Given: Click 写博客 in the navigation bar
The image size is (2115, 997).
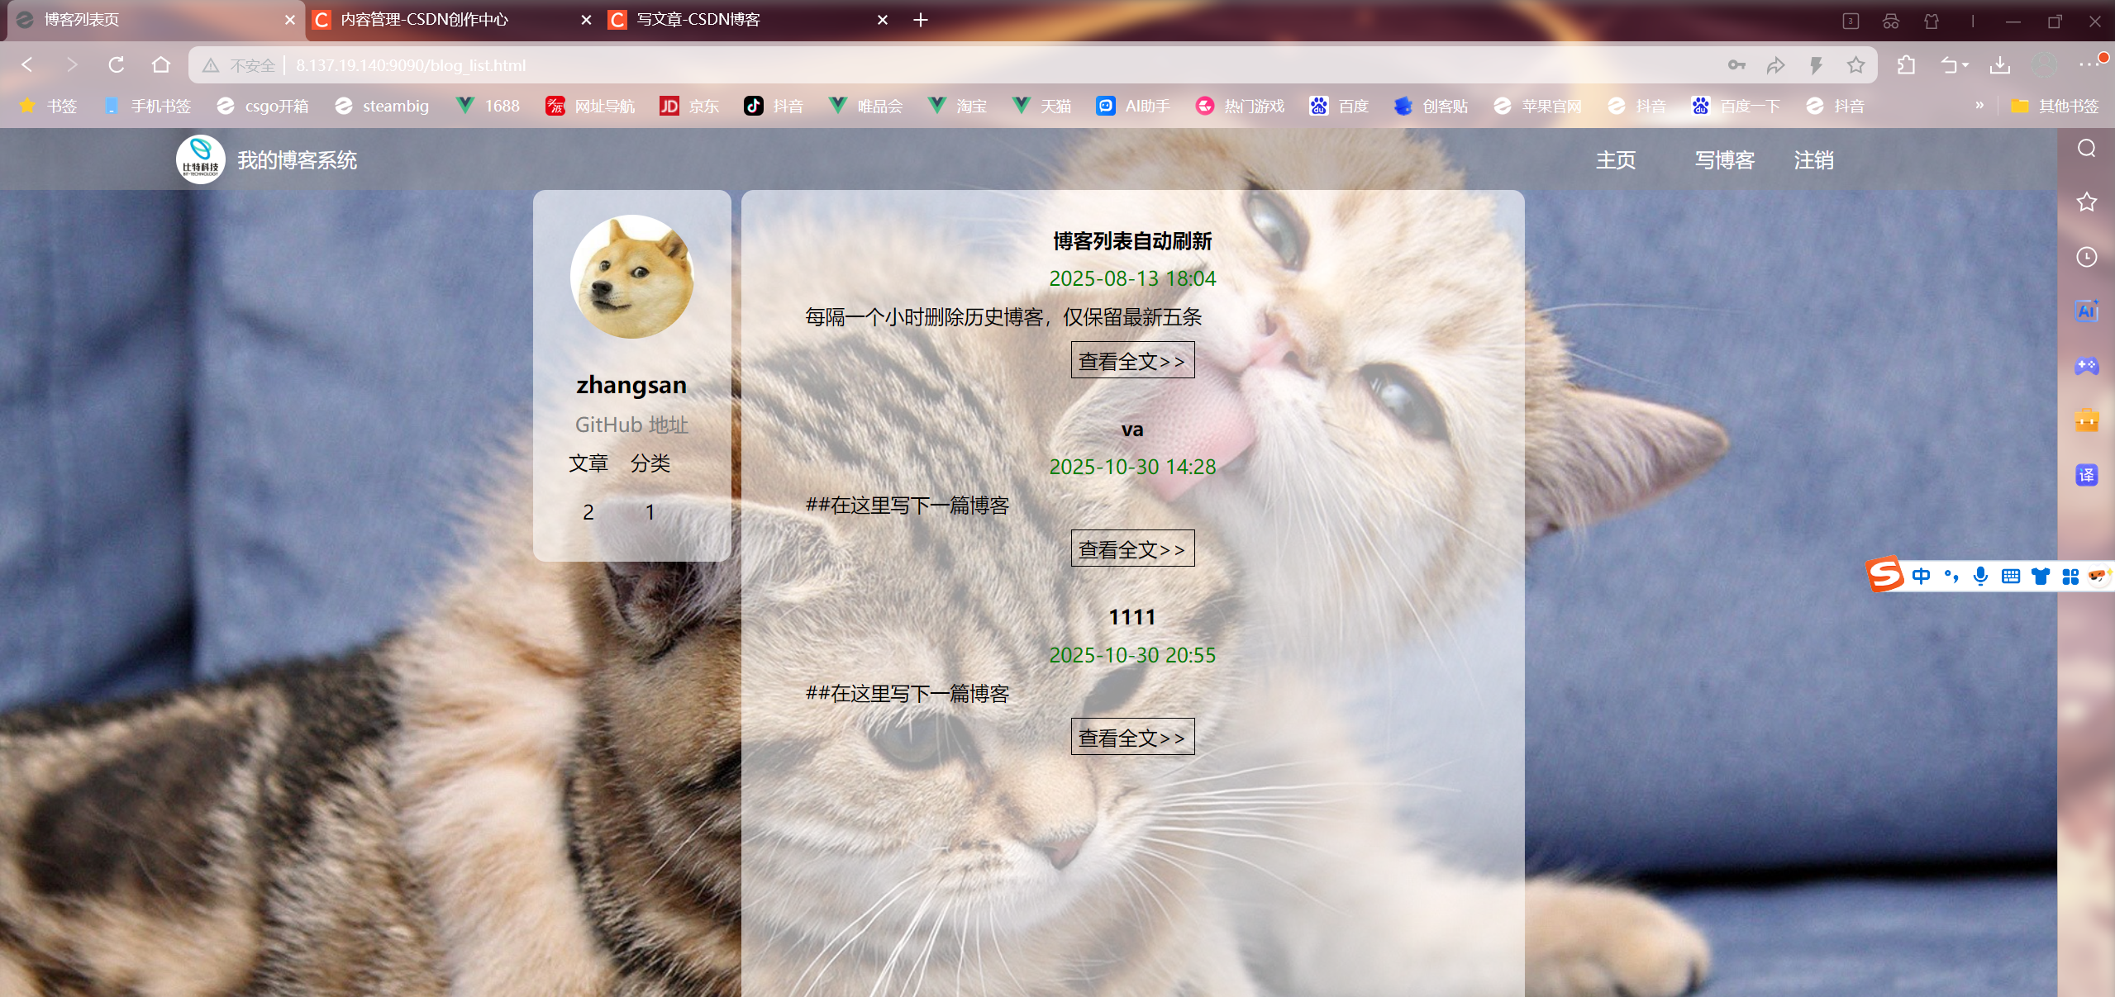Looking at the screenshot, I should pyautogui.click(x=1724, y=160).
